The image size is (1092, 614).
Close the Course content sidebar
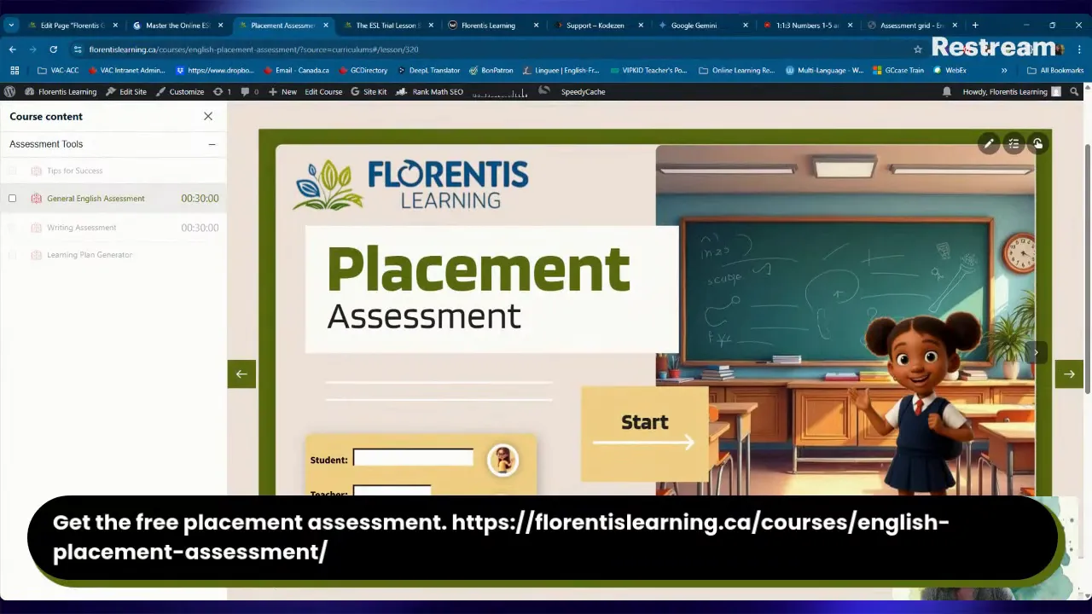pos(208,116)
